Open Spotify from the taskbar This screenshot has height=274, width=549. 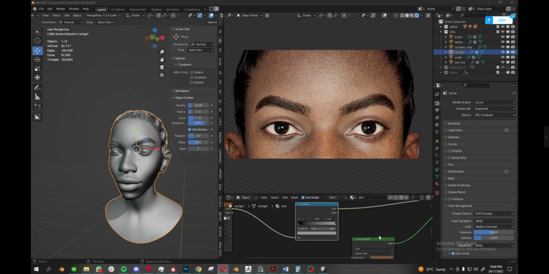pos(124,269)
